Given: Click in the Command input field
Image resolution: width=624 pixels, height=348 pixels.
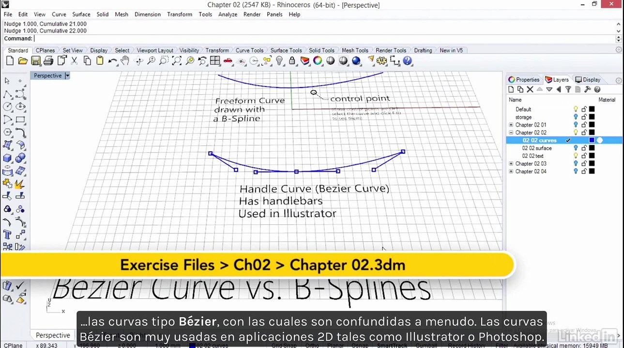Looking at the screenshot, I should pos(324,39).
